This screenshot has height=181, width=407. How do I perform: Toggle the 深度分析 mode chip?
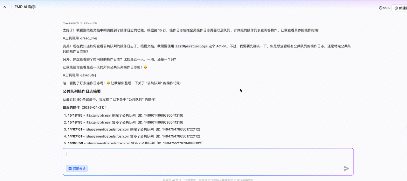click(77, 169)
